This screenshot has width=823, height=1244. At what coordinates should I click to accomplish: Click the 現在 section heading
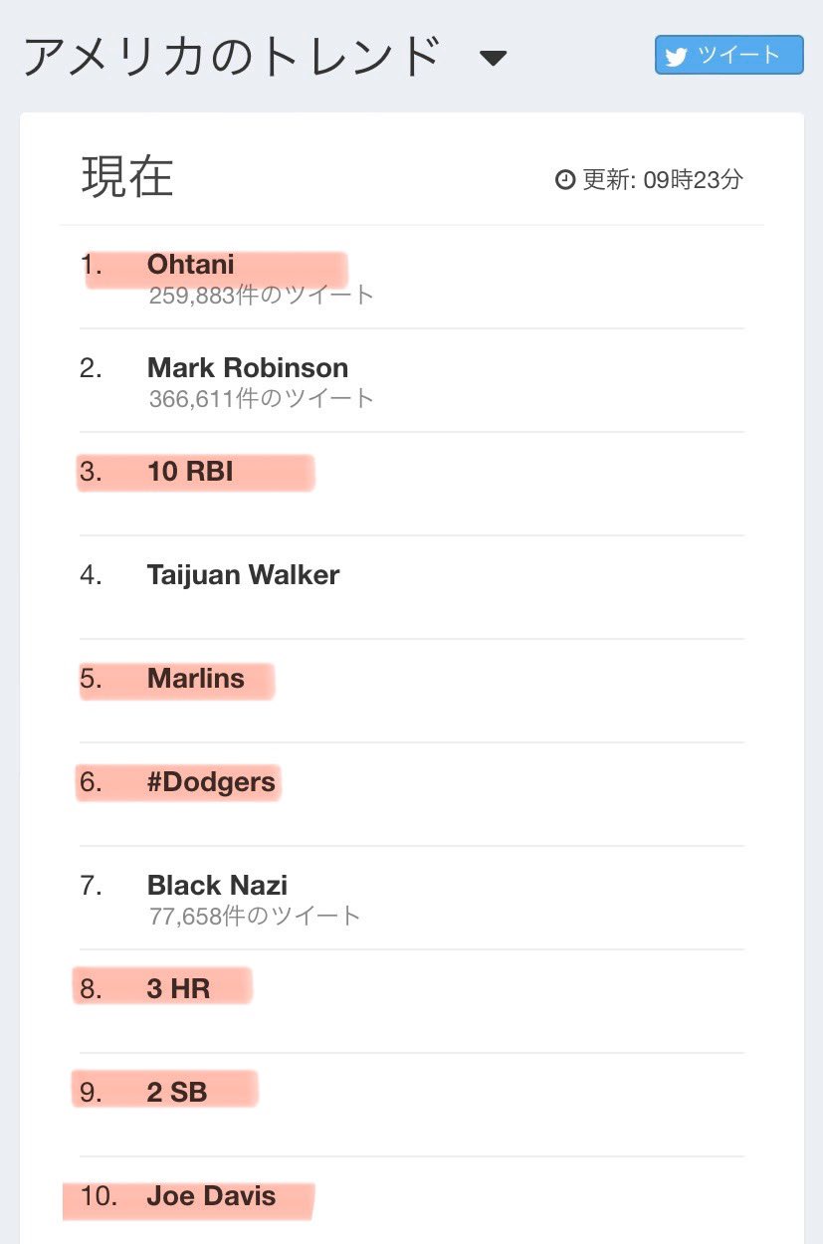click(127, 178)
